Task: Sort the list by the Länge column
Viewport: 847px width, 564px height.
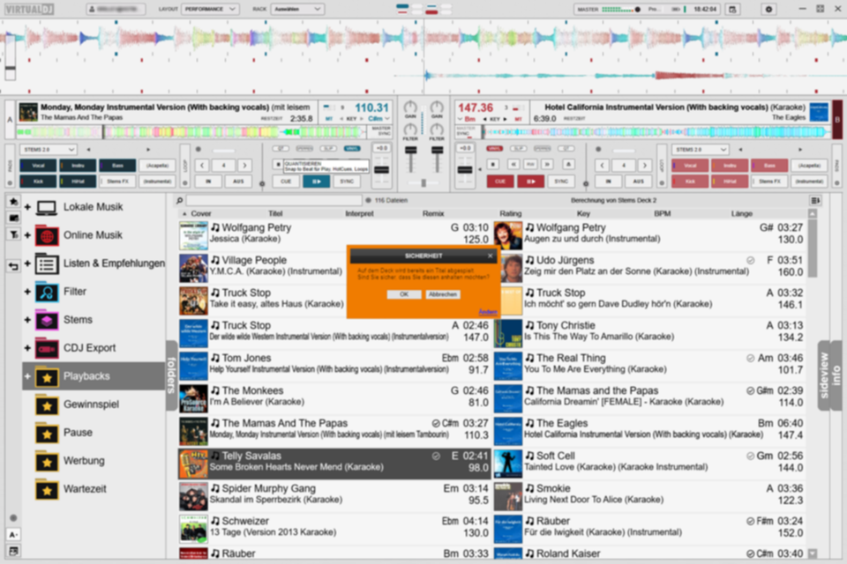Action: (742, 214)
